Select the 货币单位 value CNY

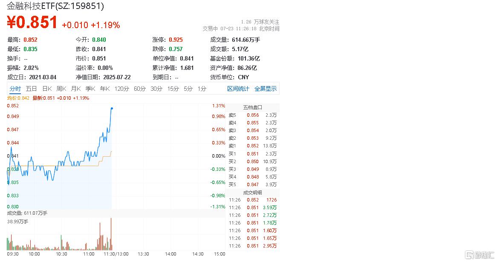point(243,77)
